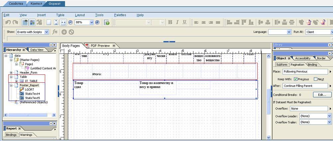Open the Subform tab
Image resolution: width=333 pixels, height=141 pixels.
281,65
